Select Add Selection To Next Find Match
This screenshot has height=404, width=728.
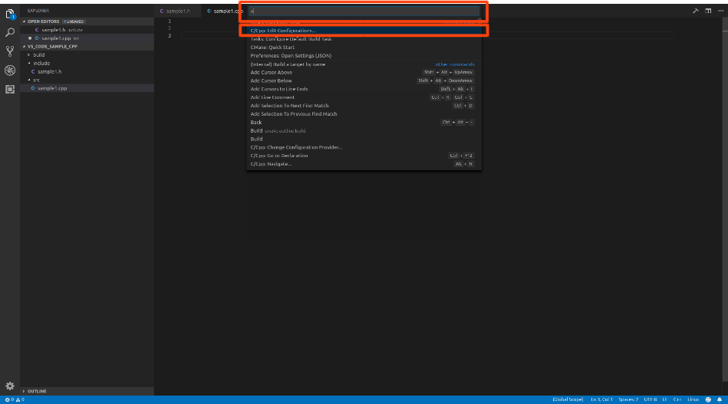364,106
